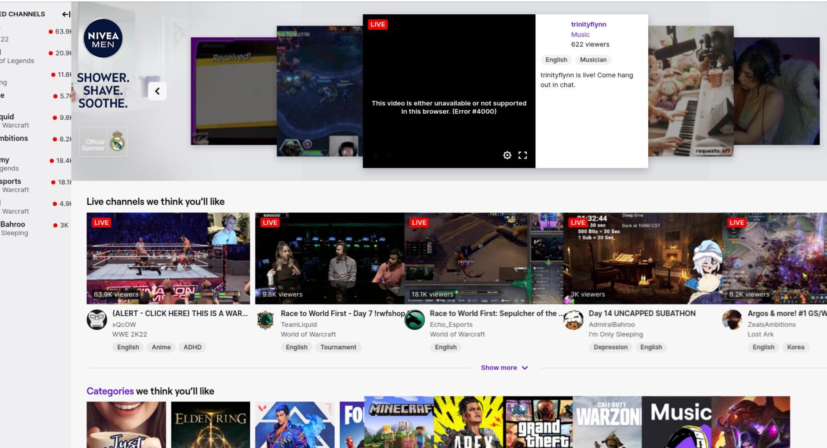Enter fullscreen on the featured player
827x448 pixels.
click(x=522, y=155)
